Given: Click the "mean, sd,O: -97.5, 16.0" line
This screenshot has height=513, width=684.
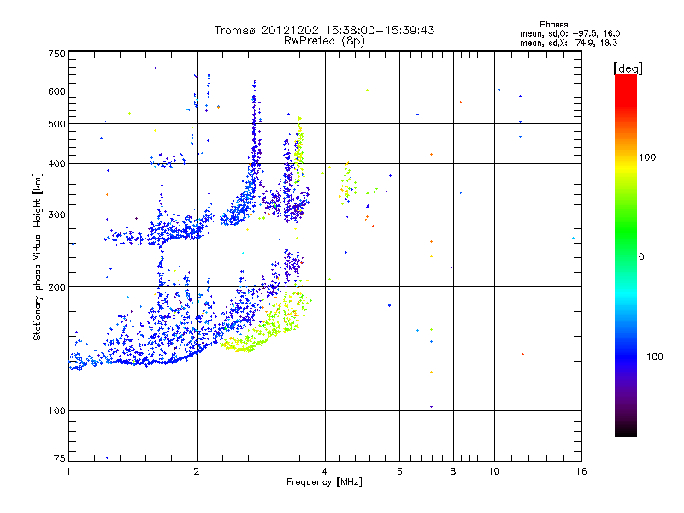Looking at the screenshot, I should tap(569, 33).
